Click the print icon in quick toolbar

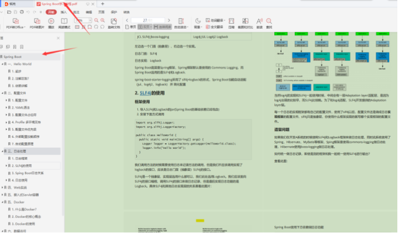(x=22, y=12)
